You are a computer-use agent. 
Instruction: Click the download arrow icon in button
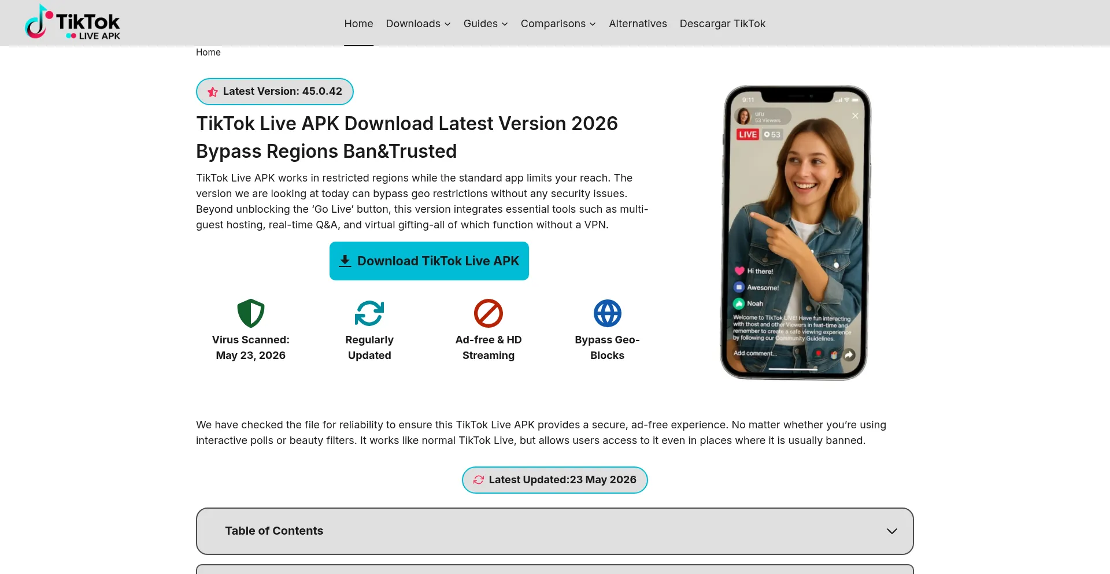point(345,261)
